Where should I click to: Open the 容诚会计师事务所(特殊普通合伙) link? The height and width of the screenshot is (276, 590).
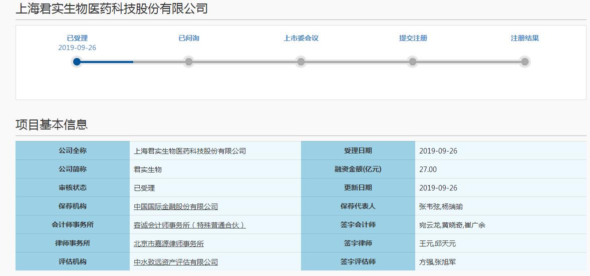pos(190,225)
